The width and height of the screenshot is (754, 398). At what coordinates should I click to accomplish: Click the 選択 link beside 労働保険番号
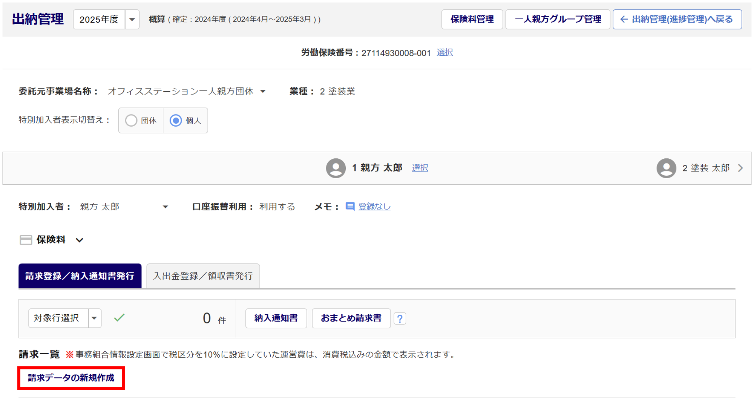click(x=444, y=53)
